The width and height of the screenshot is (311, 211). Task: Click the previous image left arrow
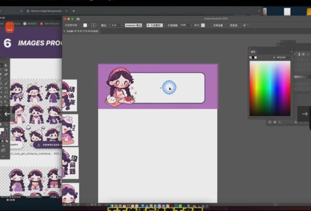coord(7,114)
